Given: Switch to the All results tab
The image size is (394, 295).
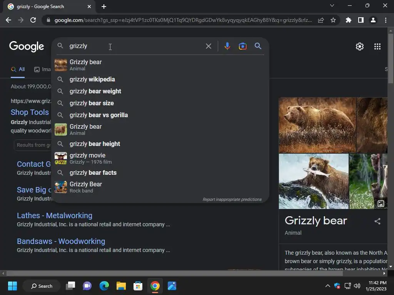Looking at the screenshot, I should [18, 70].
